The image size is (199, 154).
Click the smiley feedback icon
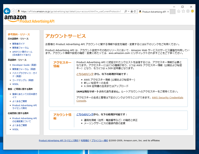[x=192, y=11]
